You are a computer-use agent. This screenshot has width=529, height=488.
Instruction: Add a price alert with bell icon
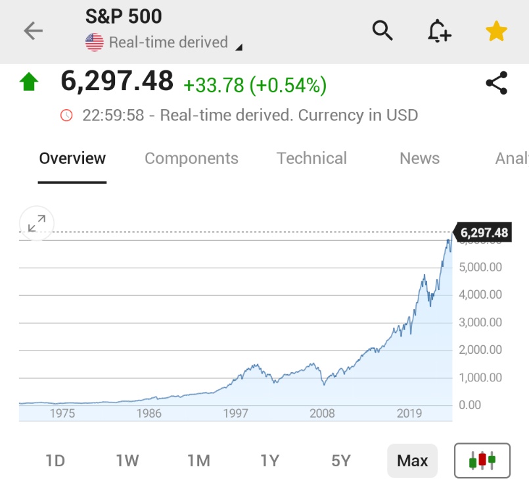pos(439,31)
